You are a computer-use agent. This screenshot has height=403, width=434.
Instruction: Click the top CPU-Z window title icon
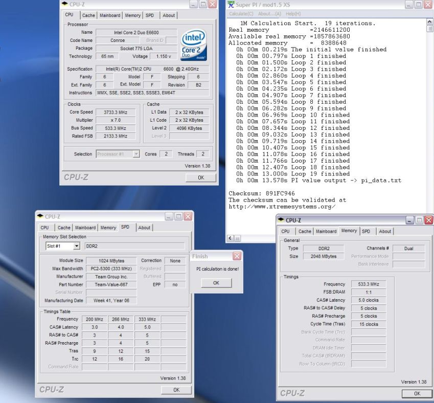point(65,4)
